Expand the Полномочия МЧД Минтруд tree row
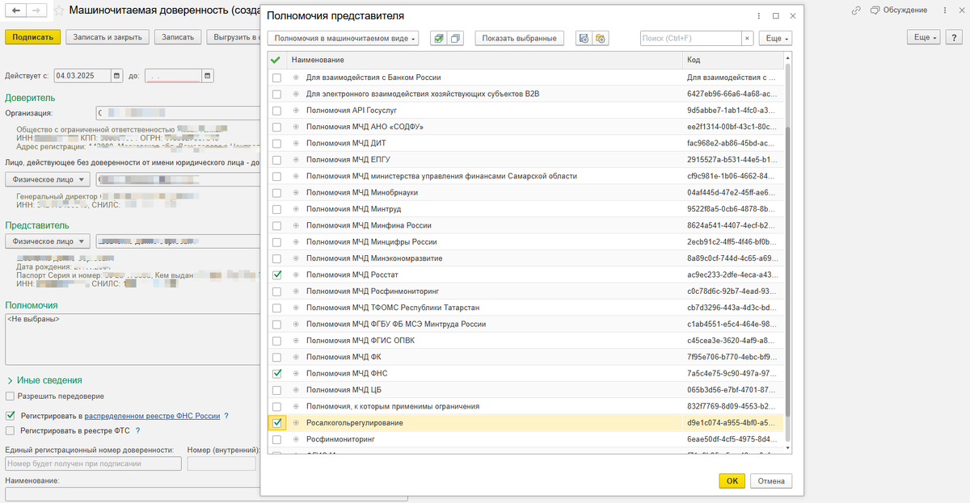Viewport: 970px width, 503px height. (x=296, y=209)
